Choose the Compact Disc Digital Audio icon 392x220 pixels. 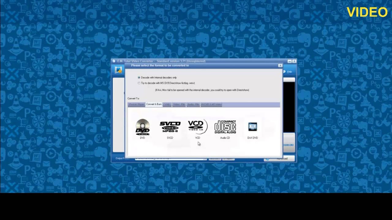[225, 127]
